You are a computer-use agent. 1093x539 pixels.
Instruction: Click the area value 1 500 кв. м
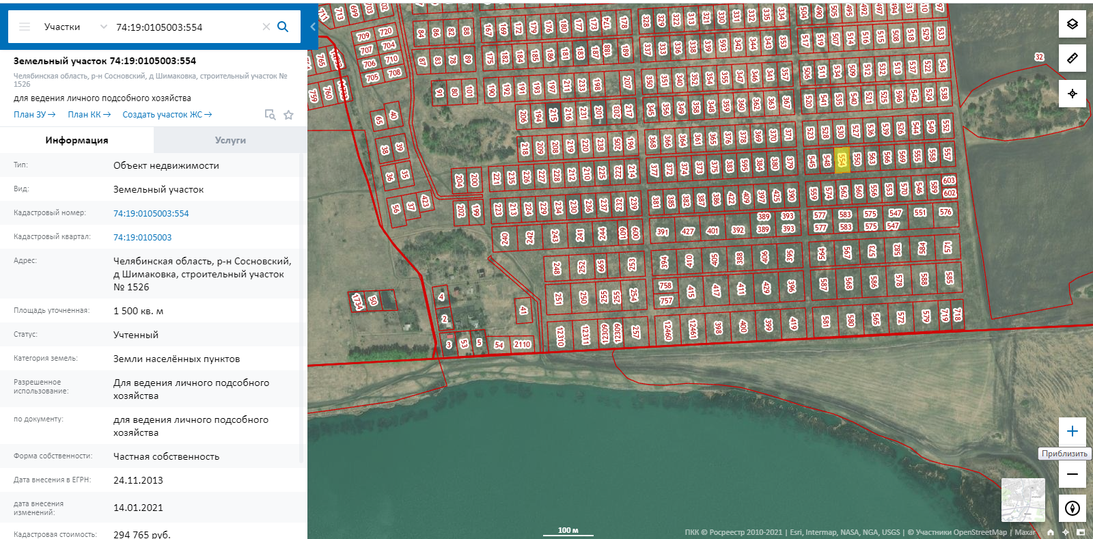coord(138,311)
